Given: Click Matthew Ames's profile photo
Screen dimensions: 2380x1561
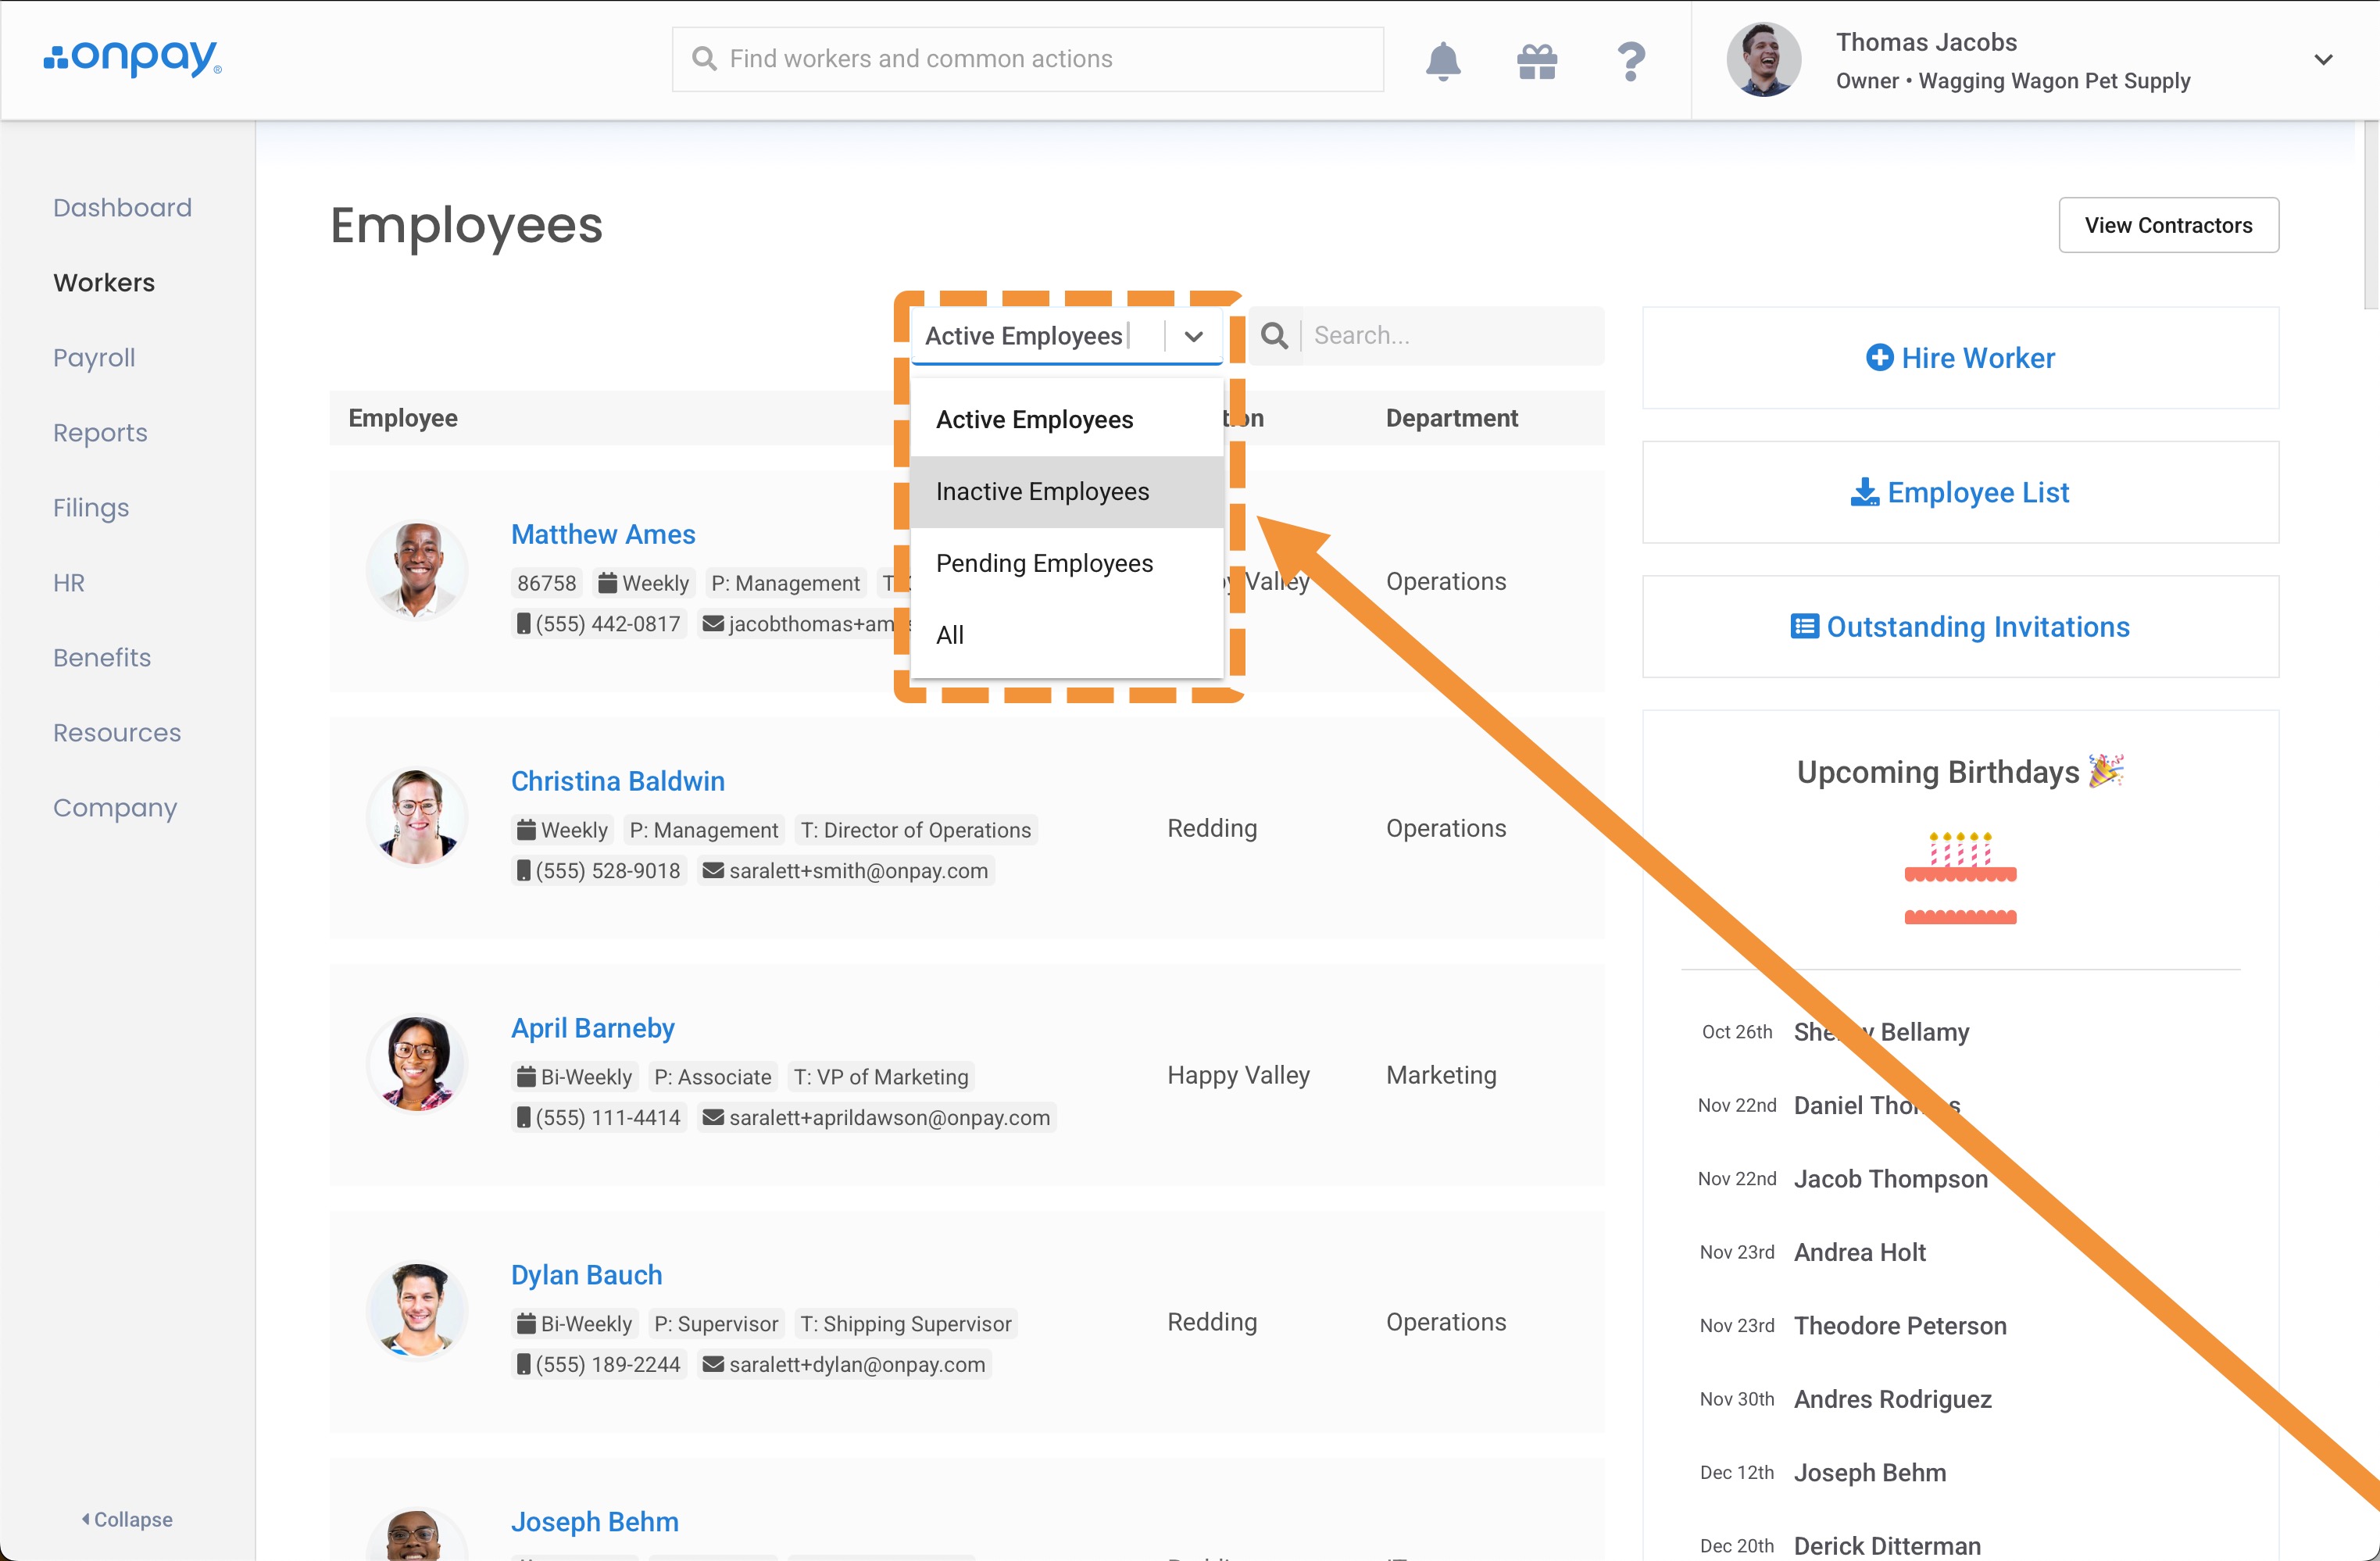Looking at the screenshot, I should [x=418, y=570].
